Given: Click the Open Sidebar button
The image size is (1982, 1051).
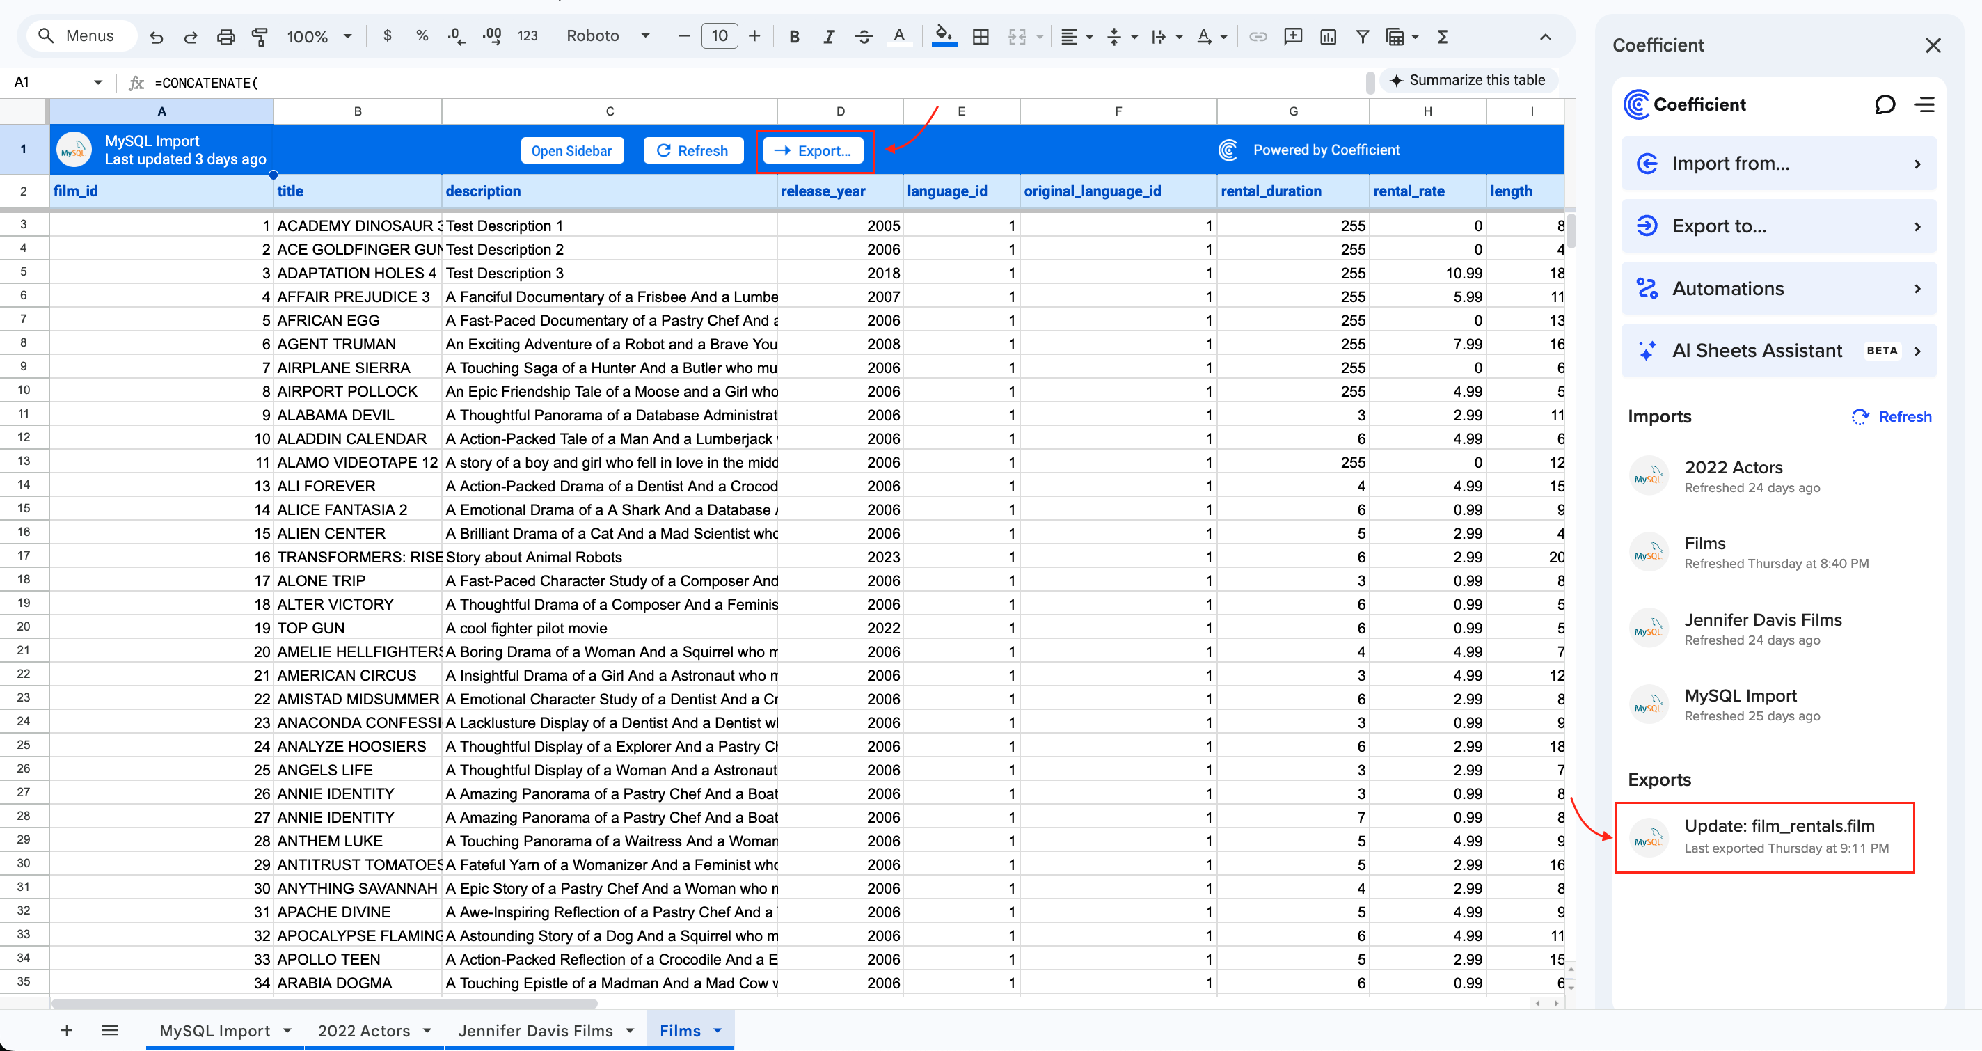Looking at the screenshot, I should tap(571, 151).
